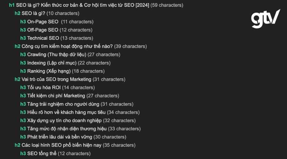Image resolution: width=287 pixels, height=159 pixels.
Task: Select the On-Page SEO h3 entry
Action: [x=43, y=22]
